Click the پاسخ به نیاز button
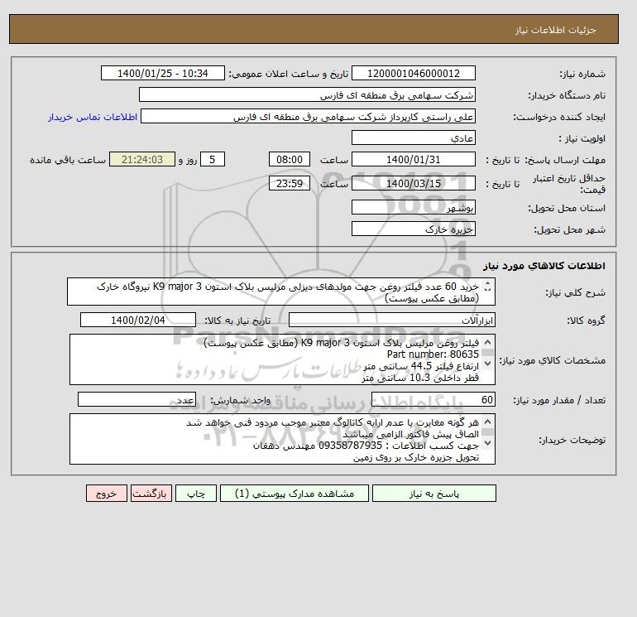 click(x=433, y=493)
